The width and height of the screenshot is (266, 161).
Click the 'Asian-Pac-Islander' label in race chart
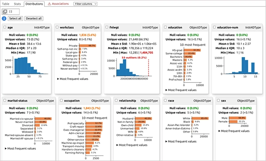(x=179, y=125)
